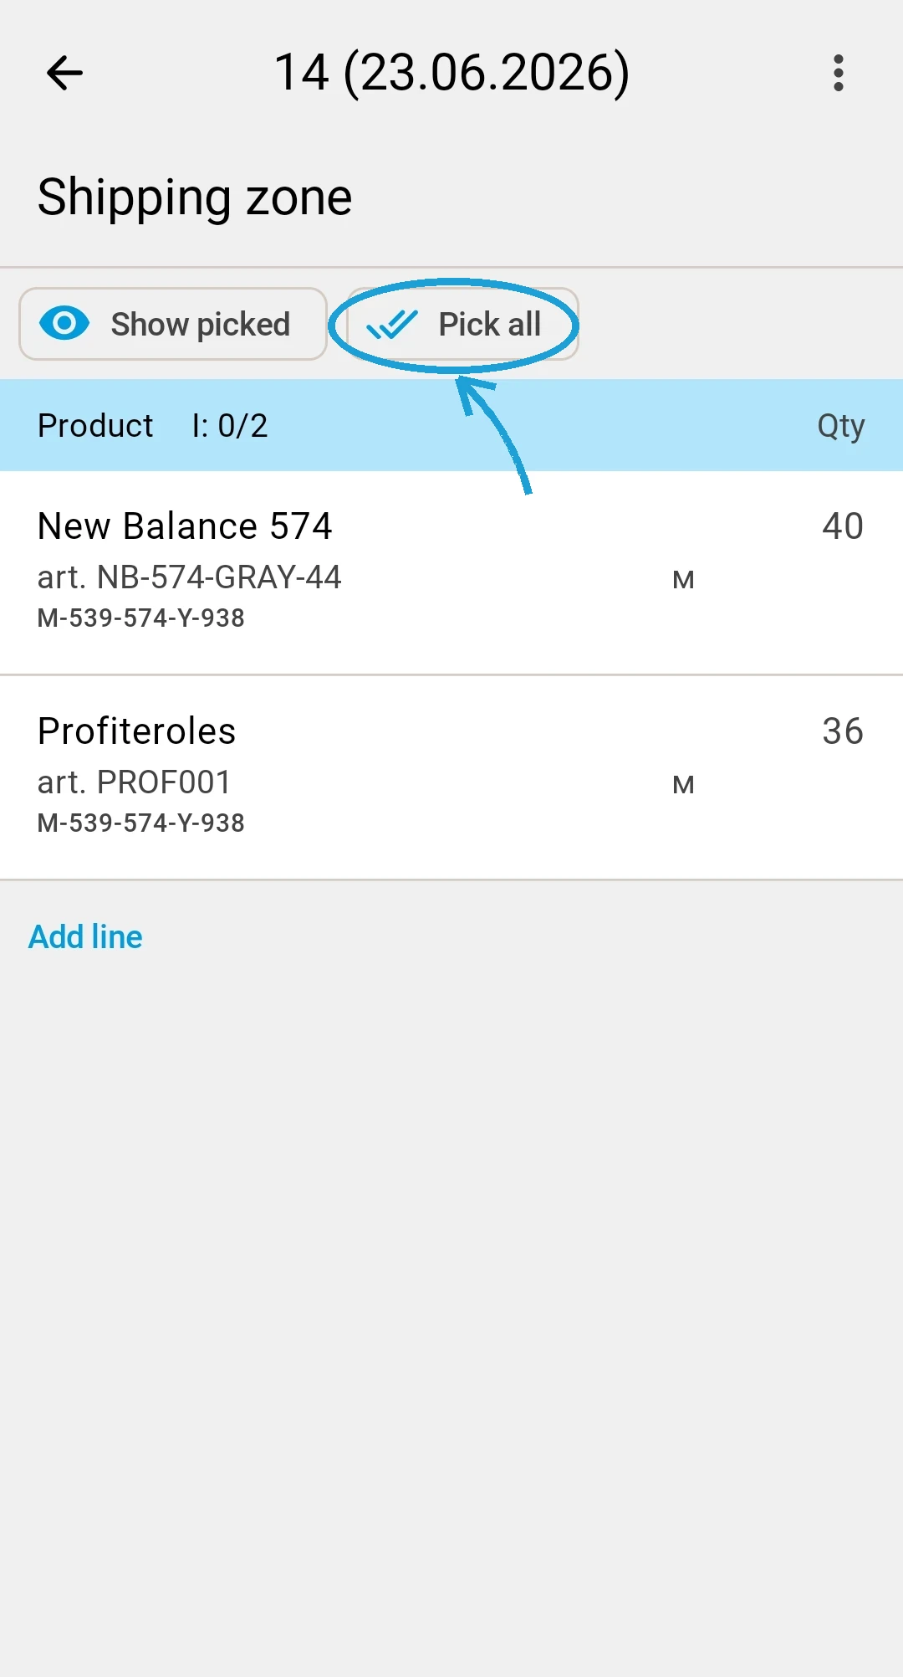The height and width of the screenshot is (1677, 903).
Task: Select quantity 36 for Profiteroles
Action: (x=843, y=731)
